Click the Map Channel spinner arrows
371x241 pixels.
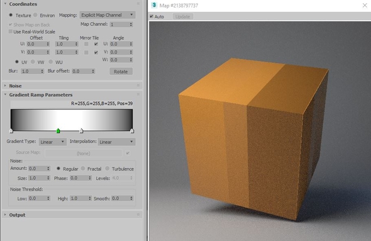(x=131, y=25)
